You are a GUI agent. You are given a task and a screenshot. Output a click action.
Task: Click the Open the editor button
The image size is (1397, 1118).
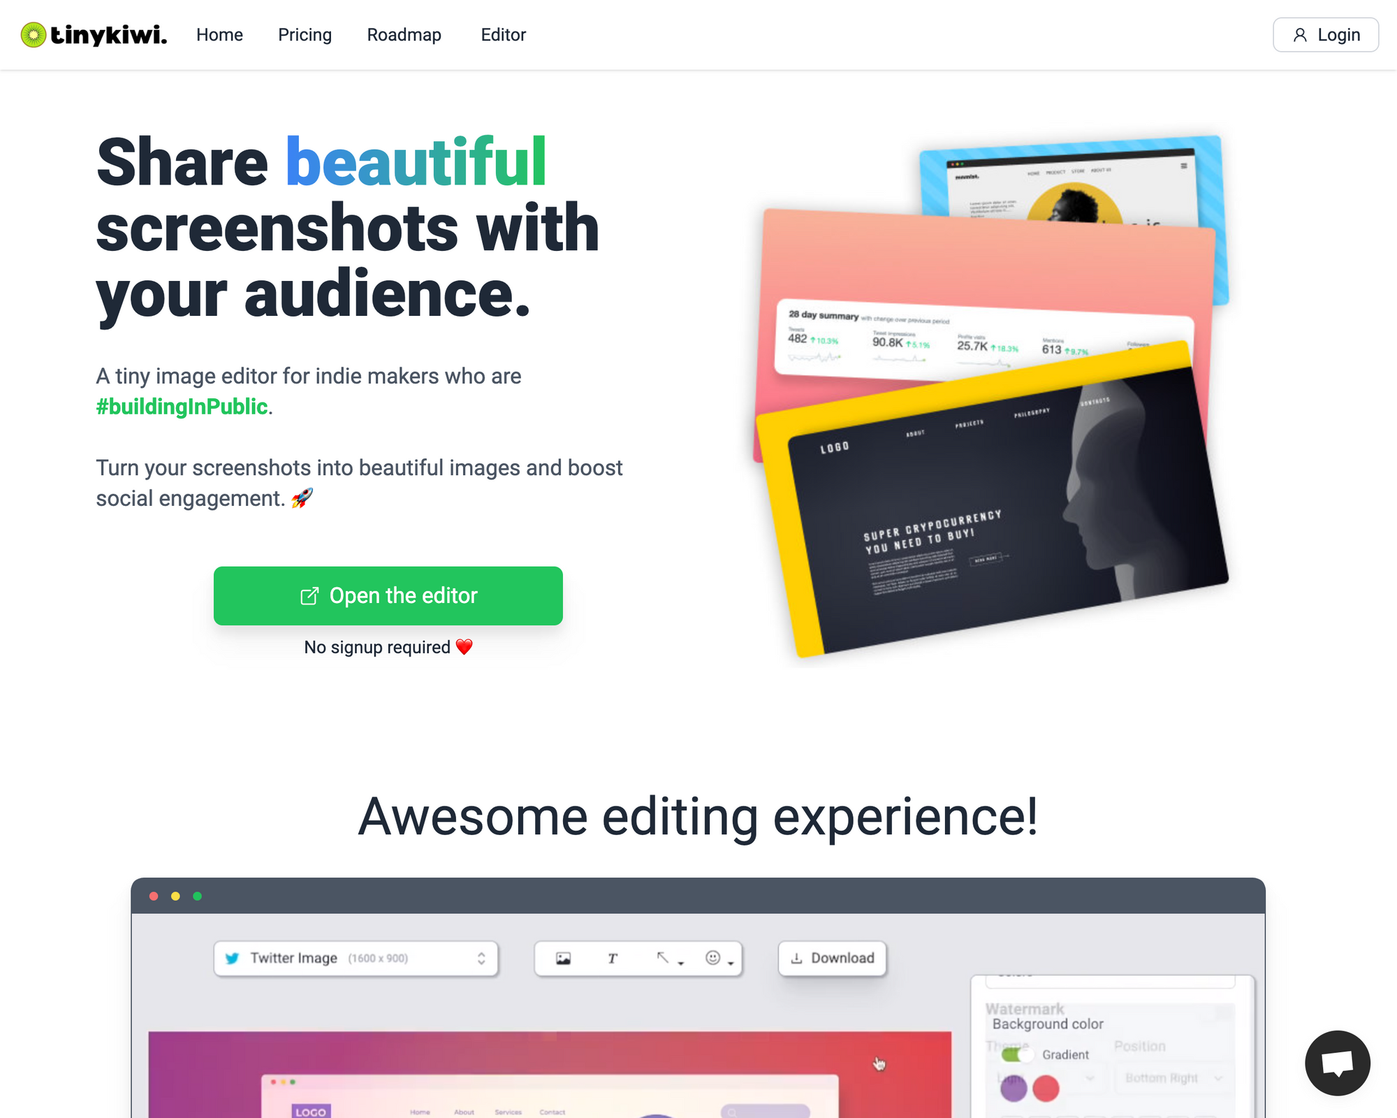pos(388,595)
